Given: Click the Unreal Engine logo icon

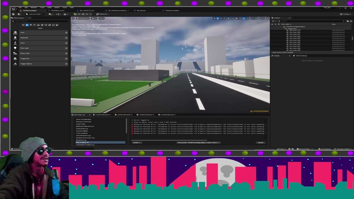Looking at the screenshot, I should (x=14, y=9).
